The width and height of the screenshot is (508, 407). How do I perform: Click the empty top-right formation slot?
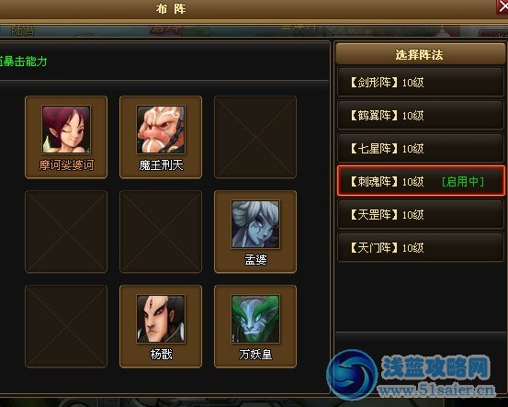(255, 137)
